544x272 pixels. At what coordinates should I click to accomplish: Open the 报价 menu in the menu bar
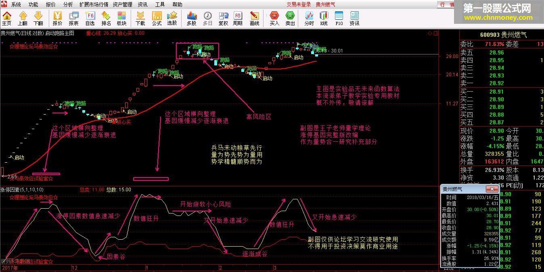pos(51,5)
